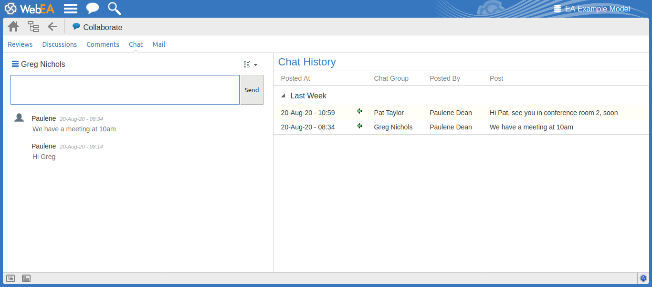Image resolution: width=652 pixels, height=287 pixels.
Task: Click the chat message input box
Action: [125, 90]
